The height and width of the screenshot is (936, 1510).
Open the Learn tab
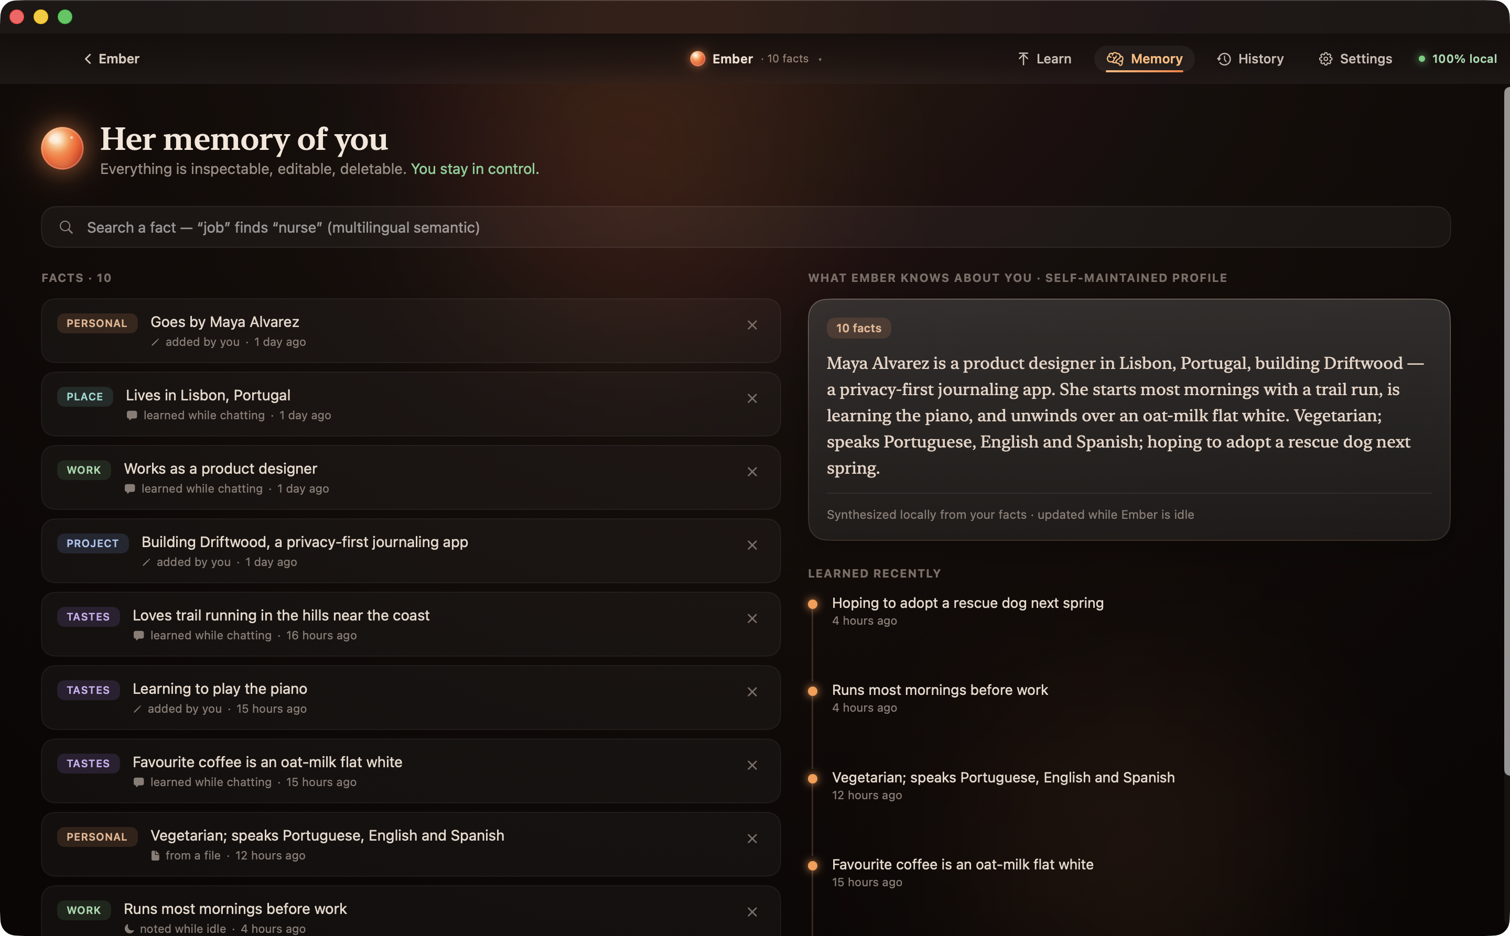1044,59
